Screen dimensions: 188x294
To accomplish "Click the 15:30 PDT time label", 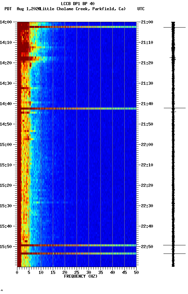I will point(6,206).
